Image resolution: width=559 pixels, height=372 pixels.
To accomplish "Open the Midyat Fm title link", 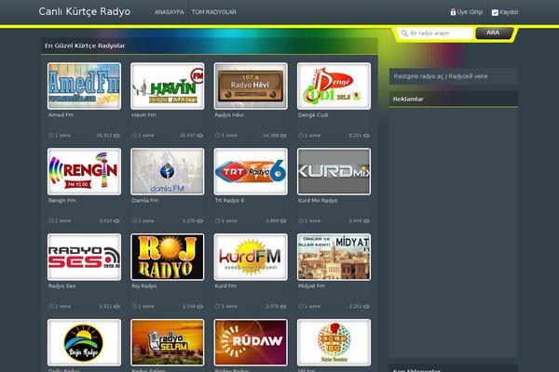I will [x=311, y=286].
